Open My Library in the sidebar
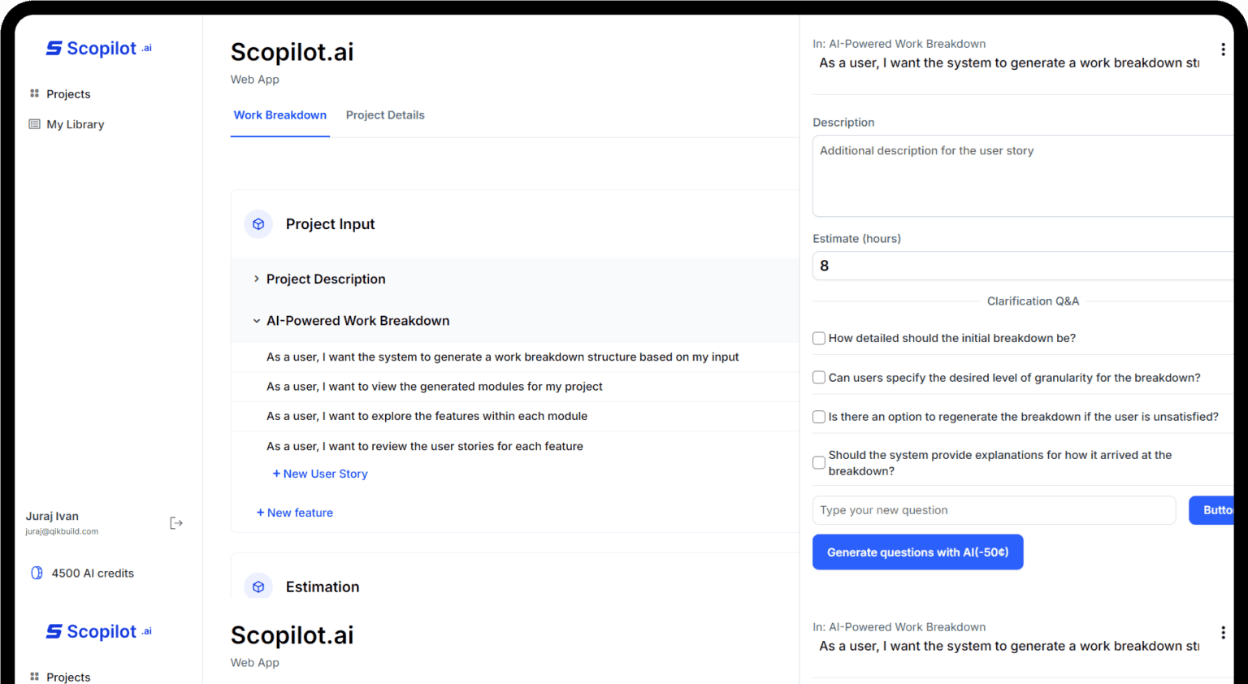This screenshot has width=1248, height=684. pos(76,124)
